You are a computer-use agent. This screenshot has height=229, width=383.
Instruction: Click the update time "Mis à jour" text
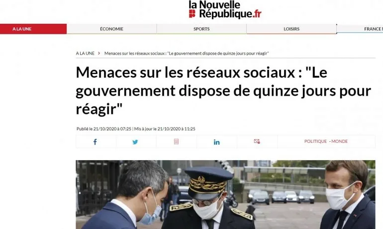tap(165, 129)
